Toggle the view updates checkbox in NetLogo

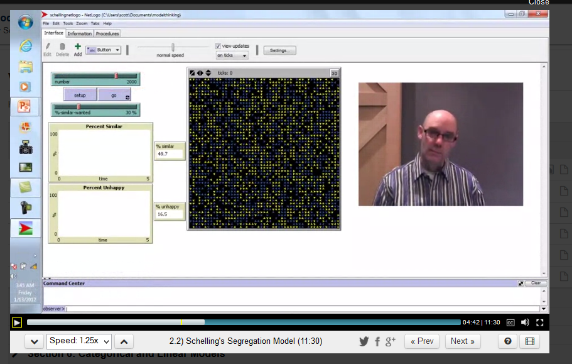(x=218, y=46)
